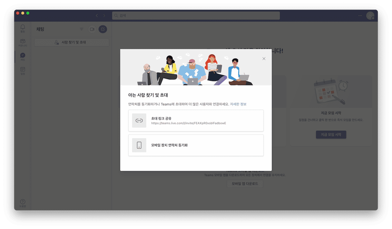Click the link icon beside 초대 링크 공유
This screenshot has height=229, width=392.
[x=139, y=120]
